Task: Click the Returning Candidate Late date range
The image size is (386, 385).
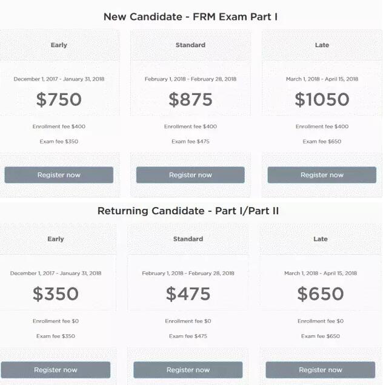Action: coord(321,274)
